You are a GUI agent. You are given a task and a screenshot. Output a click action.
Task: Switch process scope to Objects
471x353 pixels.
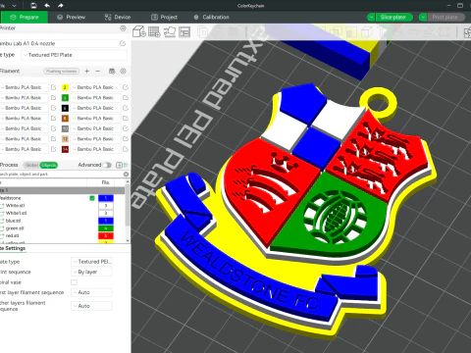tap(48, 165)
